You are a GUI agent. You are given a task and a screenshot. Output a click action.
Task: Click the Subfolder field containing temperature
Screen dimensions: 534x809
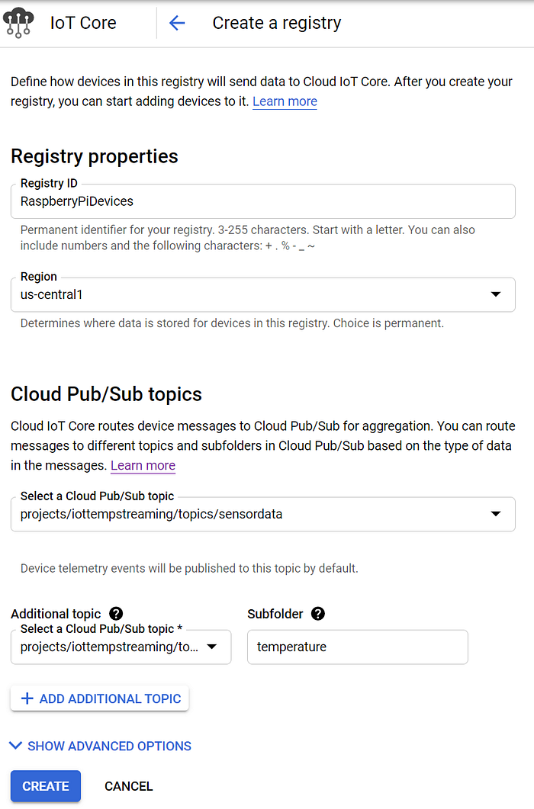[357, 647]
